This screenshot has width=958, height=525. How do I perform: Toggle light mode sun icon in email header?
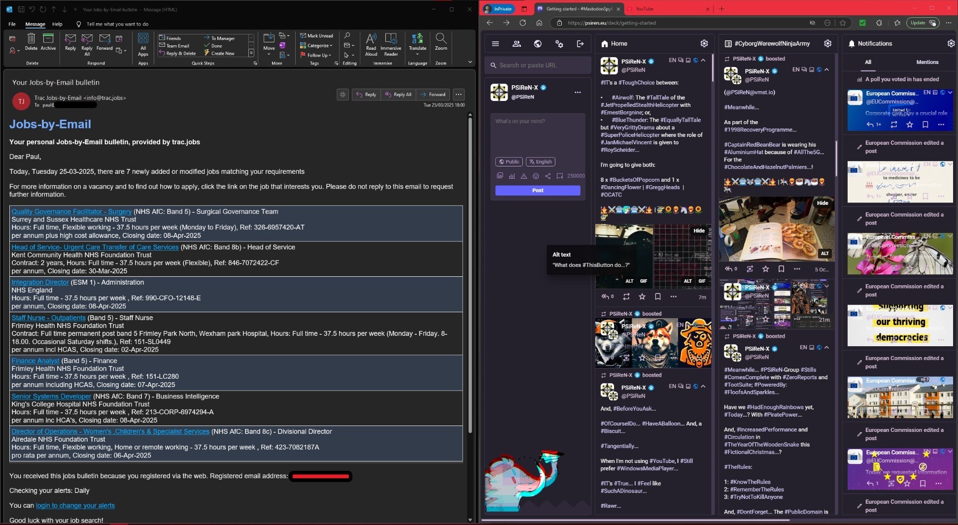click(x=343, y=95)
